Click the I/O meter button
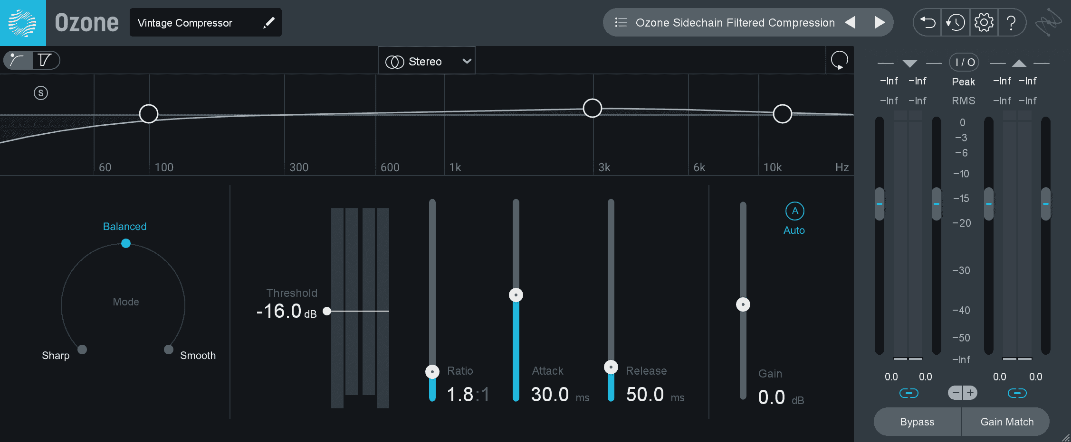 tap(965, 62)
